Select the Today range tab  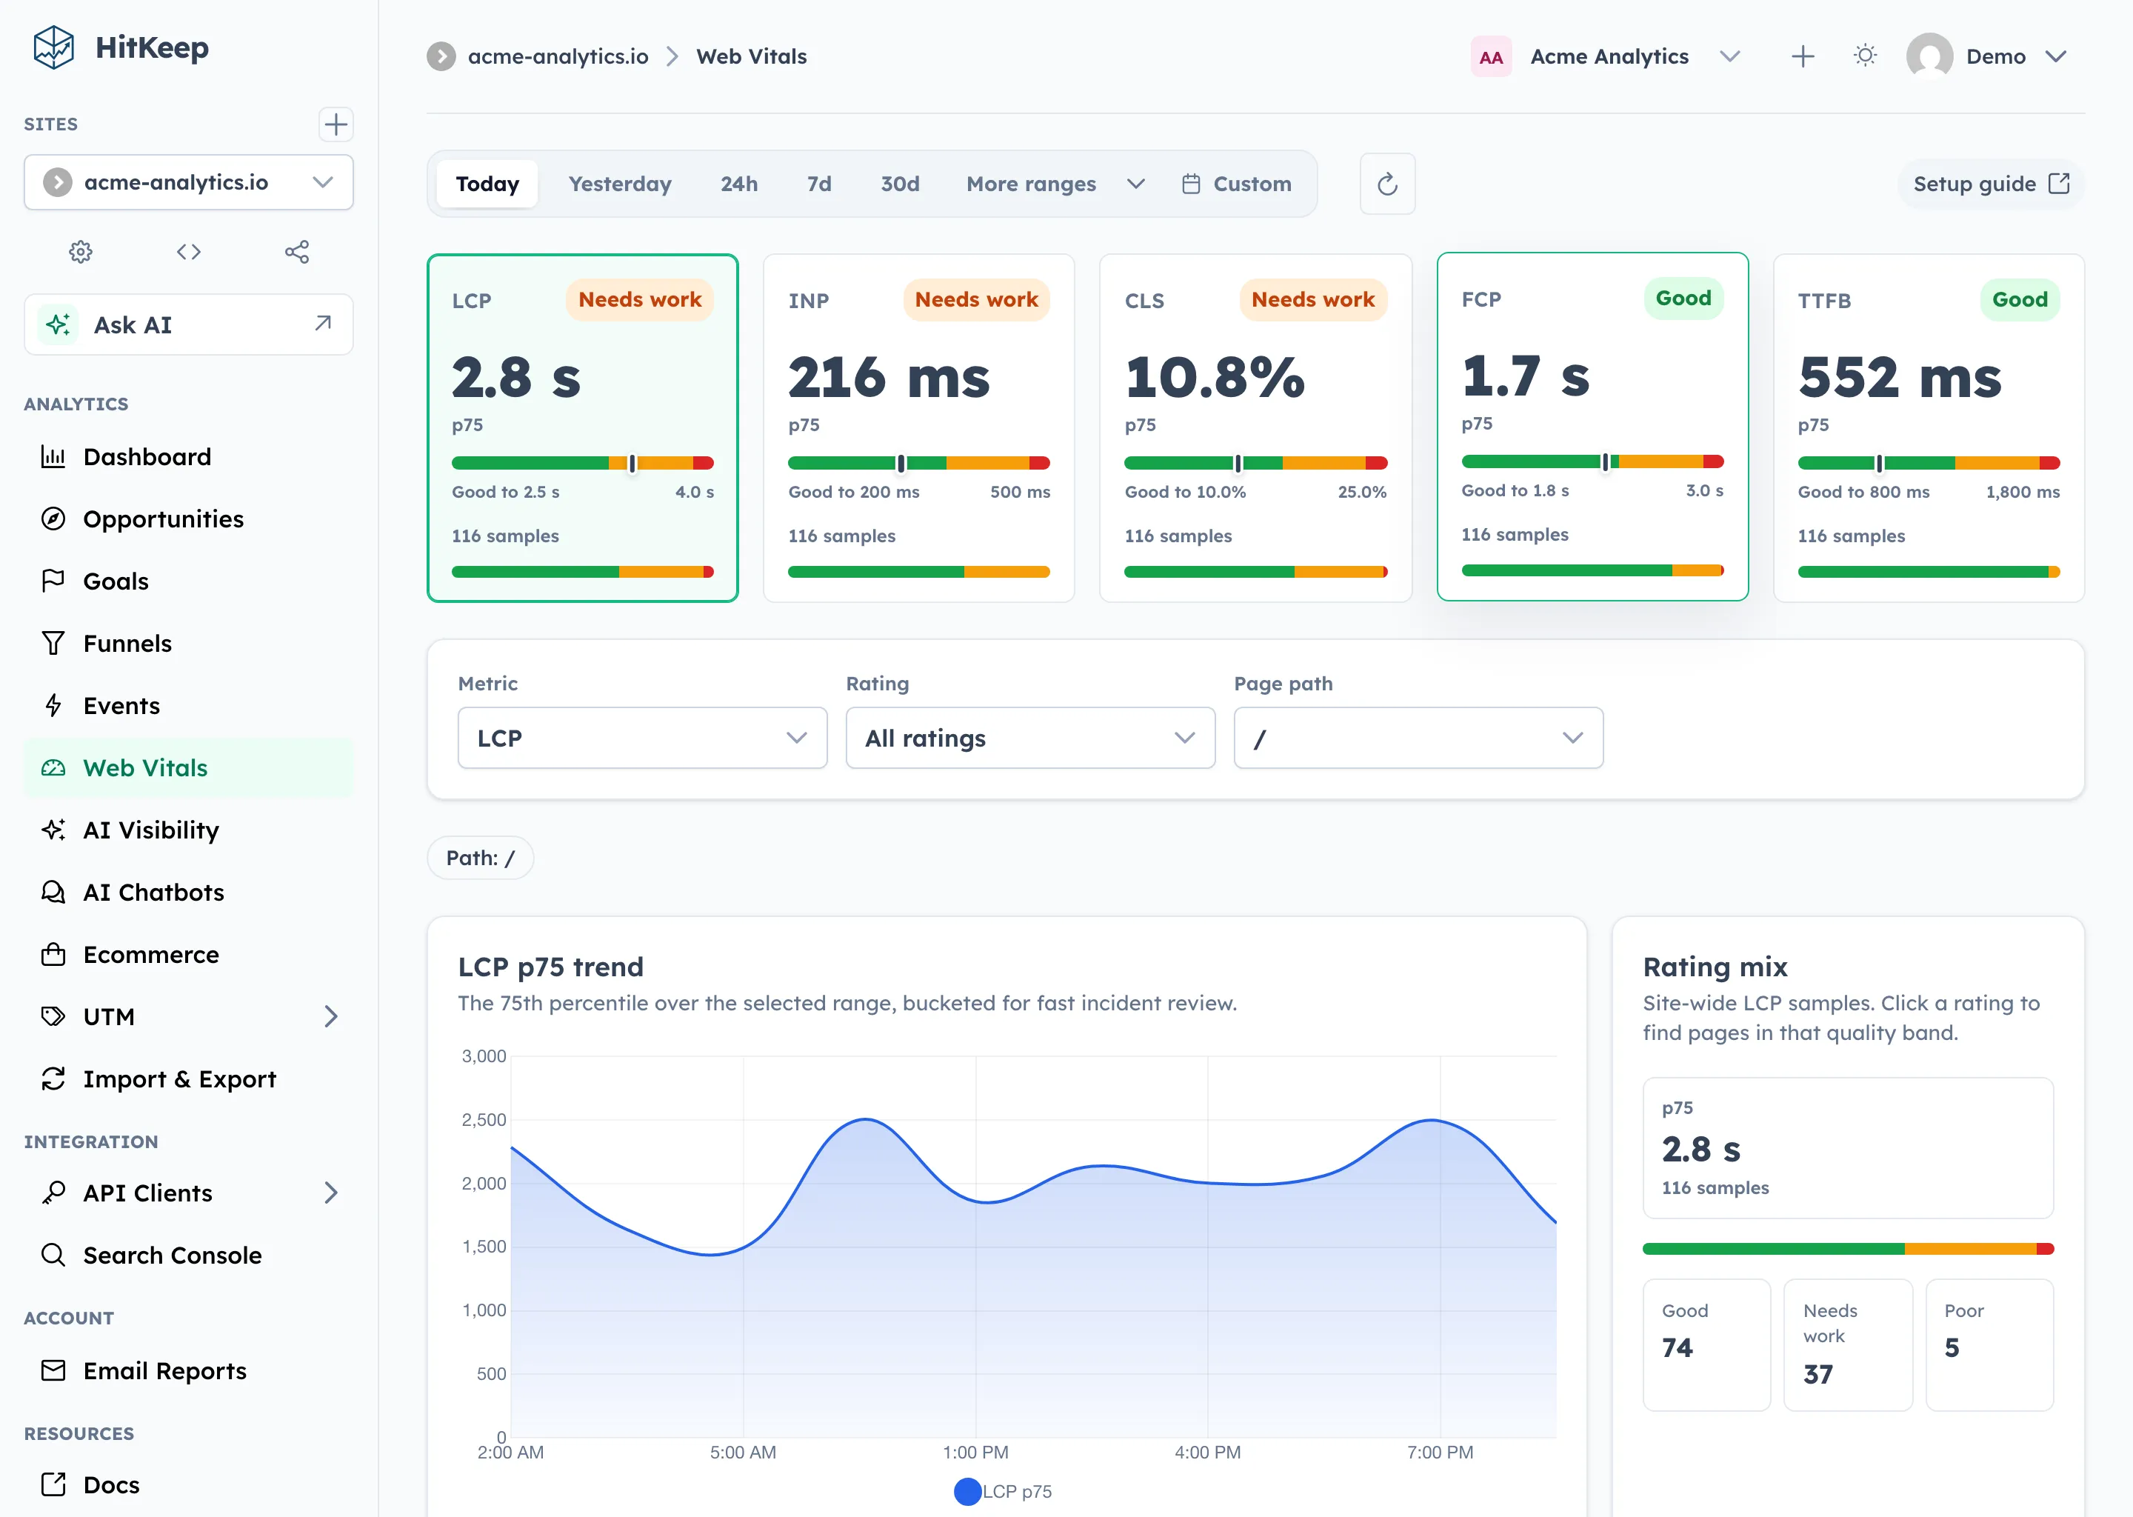click(487, 184)
